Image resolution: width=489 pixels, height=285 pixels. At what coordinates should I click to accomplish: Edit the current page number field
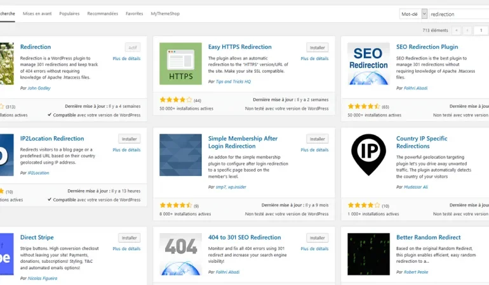tap(481, 30)
